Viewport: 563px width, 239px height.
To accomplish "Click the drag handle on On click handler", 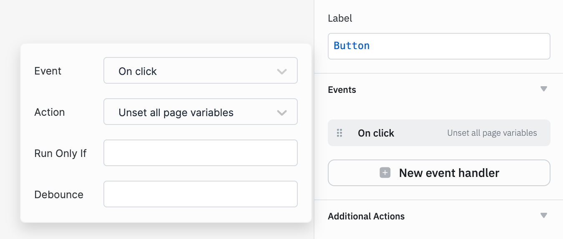I will click(x=339, y=133).
